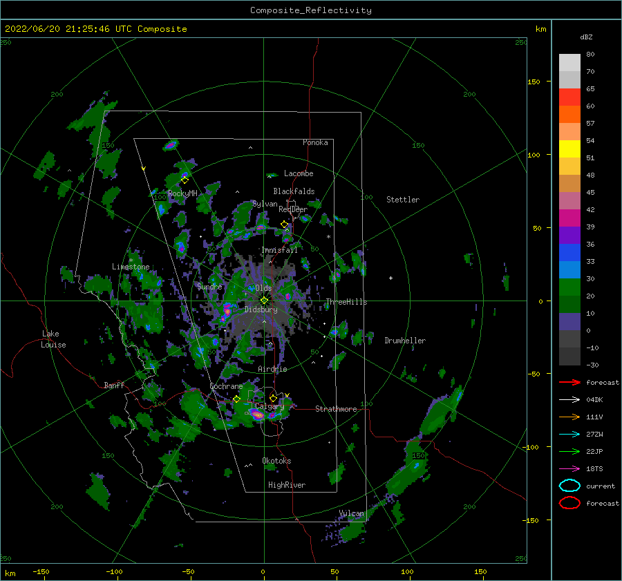The width and height of the screenshot is (622, 581).
Task: Click the yellow marker near RockyMH
Action: pyautogui.click(x=185, y=180)
